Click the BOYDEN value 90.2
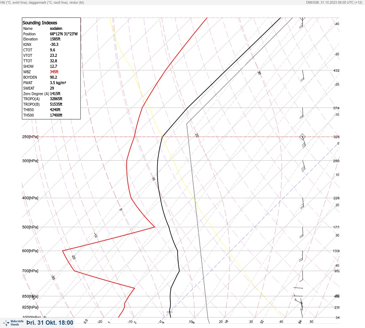 click(x=53, y=77)
